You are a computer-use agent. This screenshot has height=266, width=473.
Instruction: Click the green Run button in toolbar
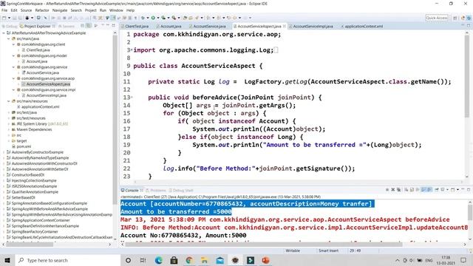pos(153,18)
